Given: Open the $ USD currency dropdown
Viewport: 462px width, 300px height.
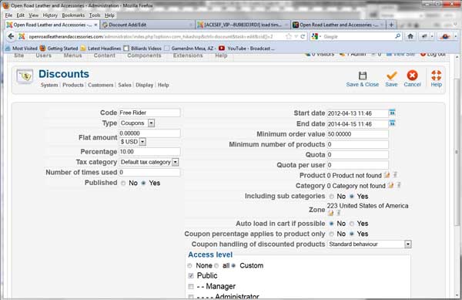Looking at the screenshot, I should 132,142.
